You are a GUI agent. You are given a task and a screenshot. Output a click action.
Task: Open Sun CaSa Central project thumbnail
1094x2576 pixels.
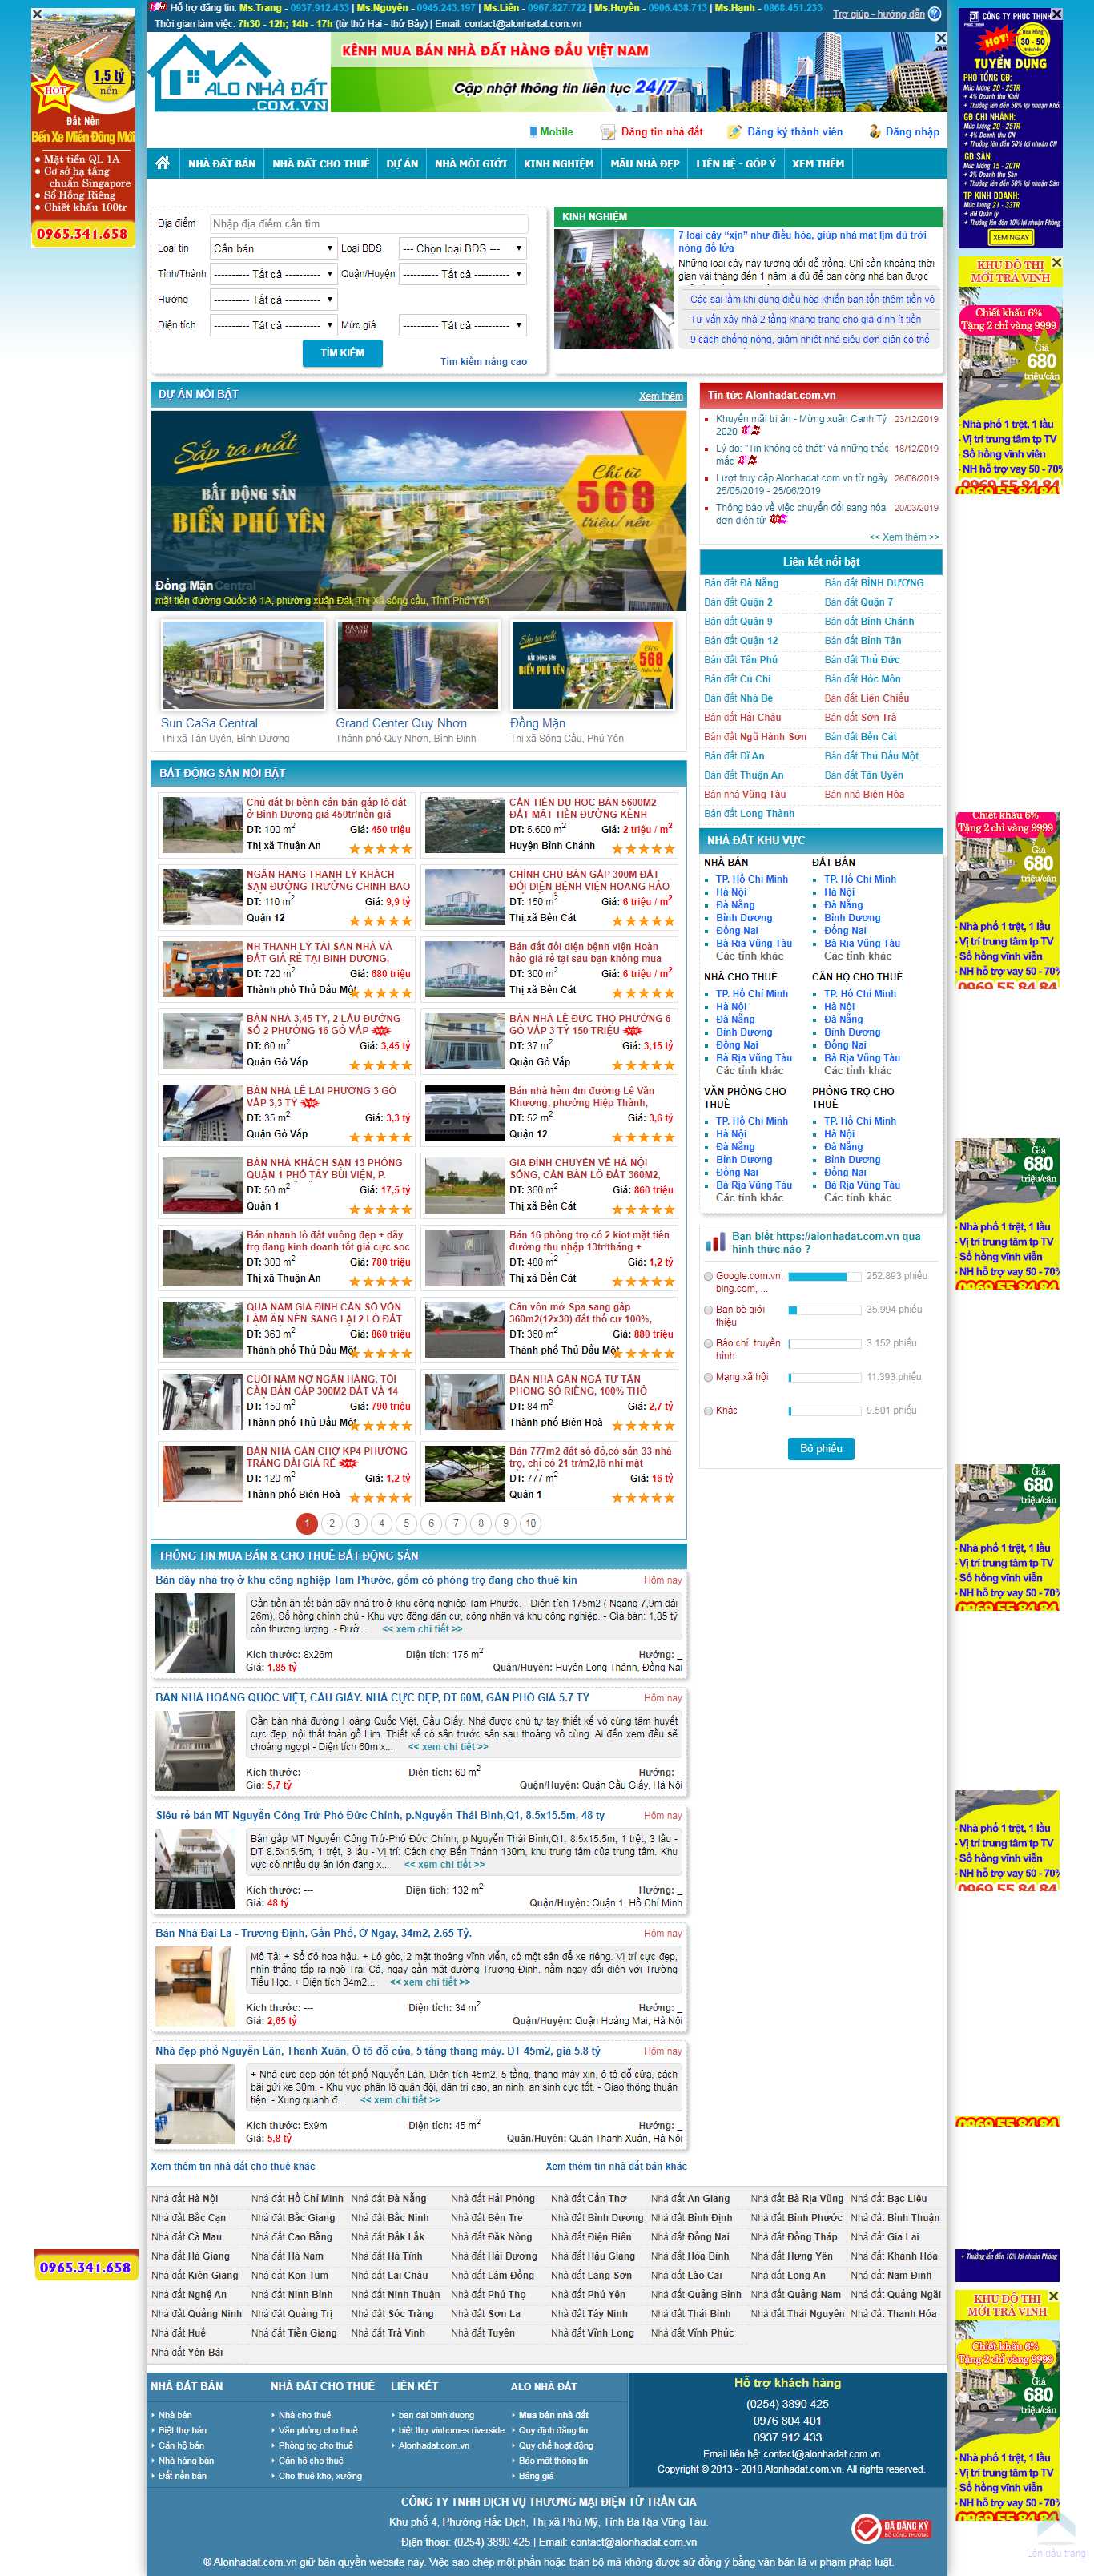(243, 664)
